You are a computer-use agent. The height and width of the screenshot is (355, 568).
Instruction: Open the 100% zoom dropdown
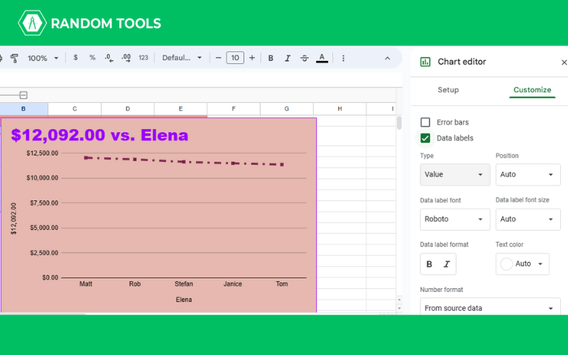(x=43, y=58)
